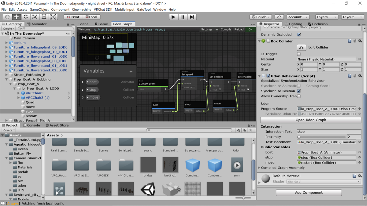Screen dimensions: 367x206
Task: Click Reload in Udon Graph toolbar
Action: coord(239,29)
